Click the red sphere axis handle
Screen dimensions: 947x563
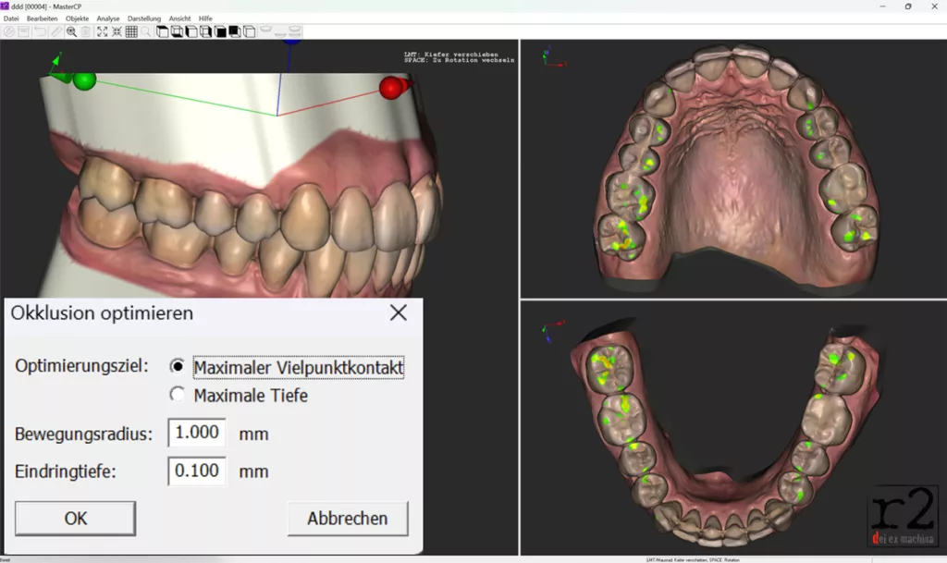(391, 88)
